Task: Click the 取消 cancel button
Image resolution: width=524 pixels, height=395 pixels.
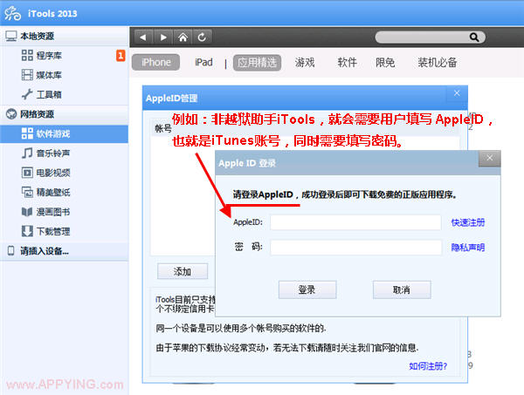Action: 402,289
